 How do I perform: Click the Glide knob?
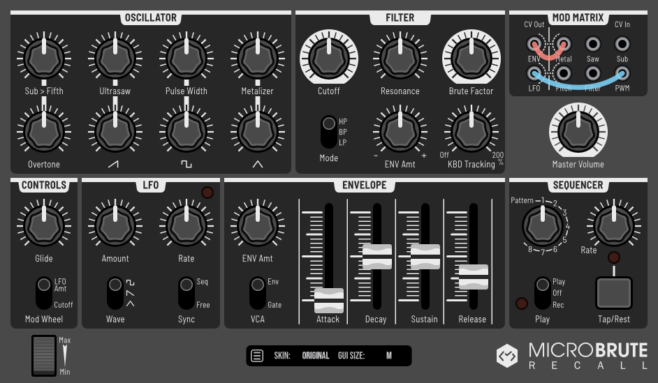tap(44, 225)
